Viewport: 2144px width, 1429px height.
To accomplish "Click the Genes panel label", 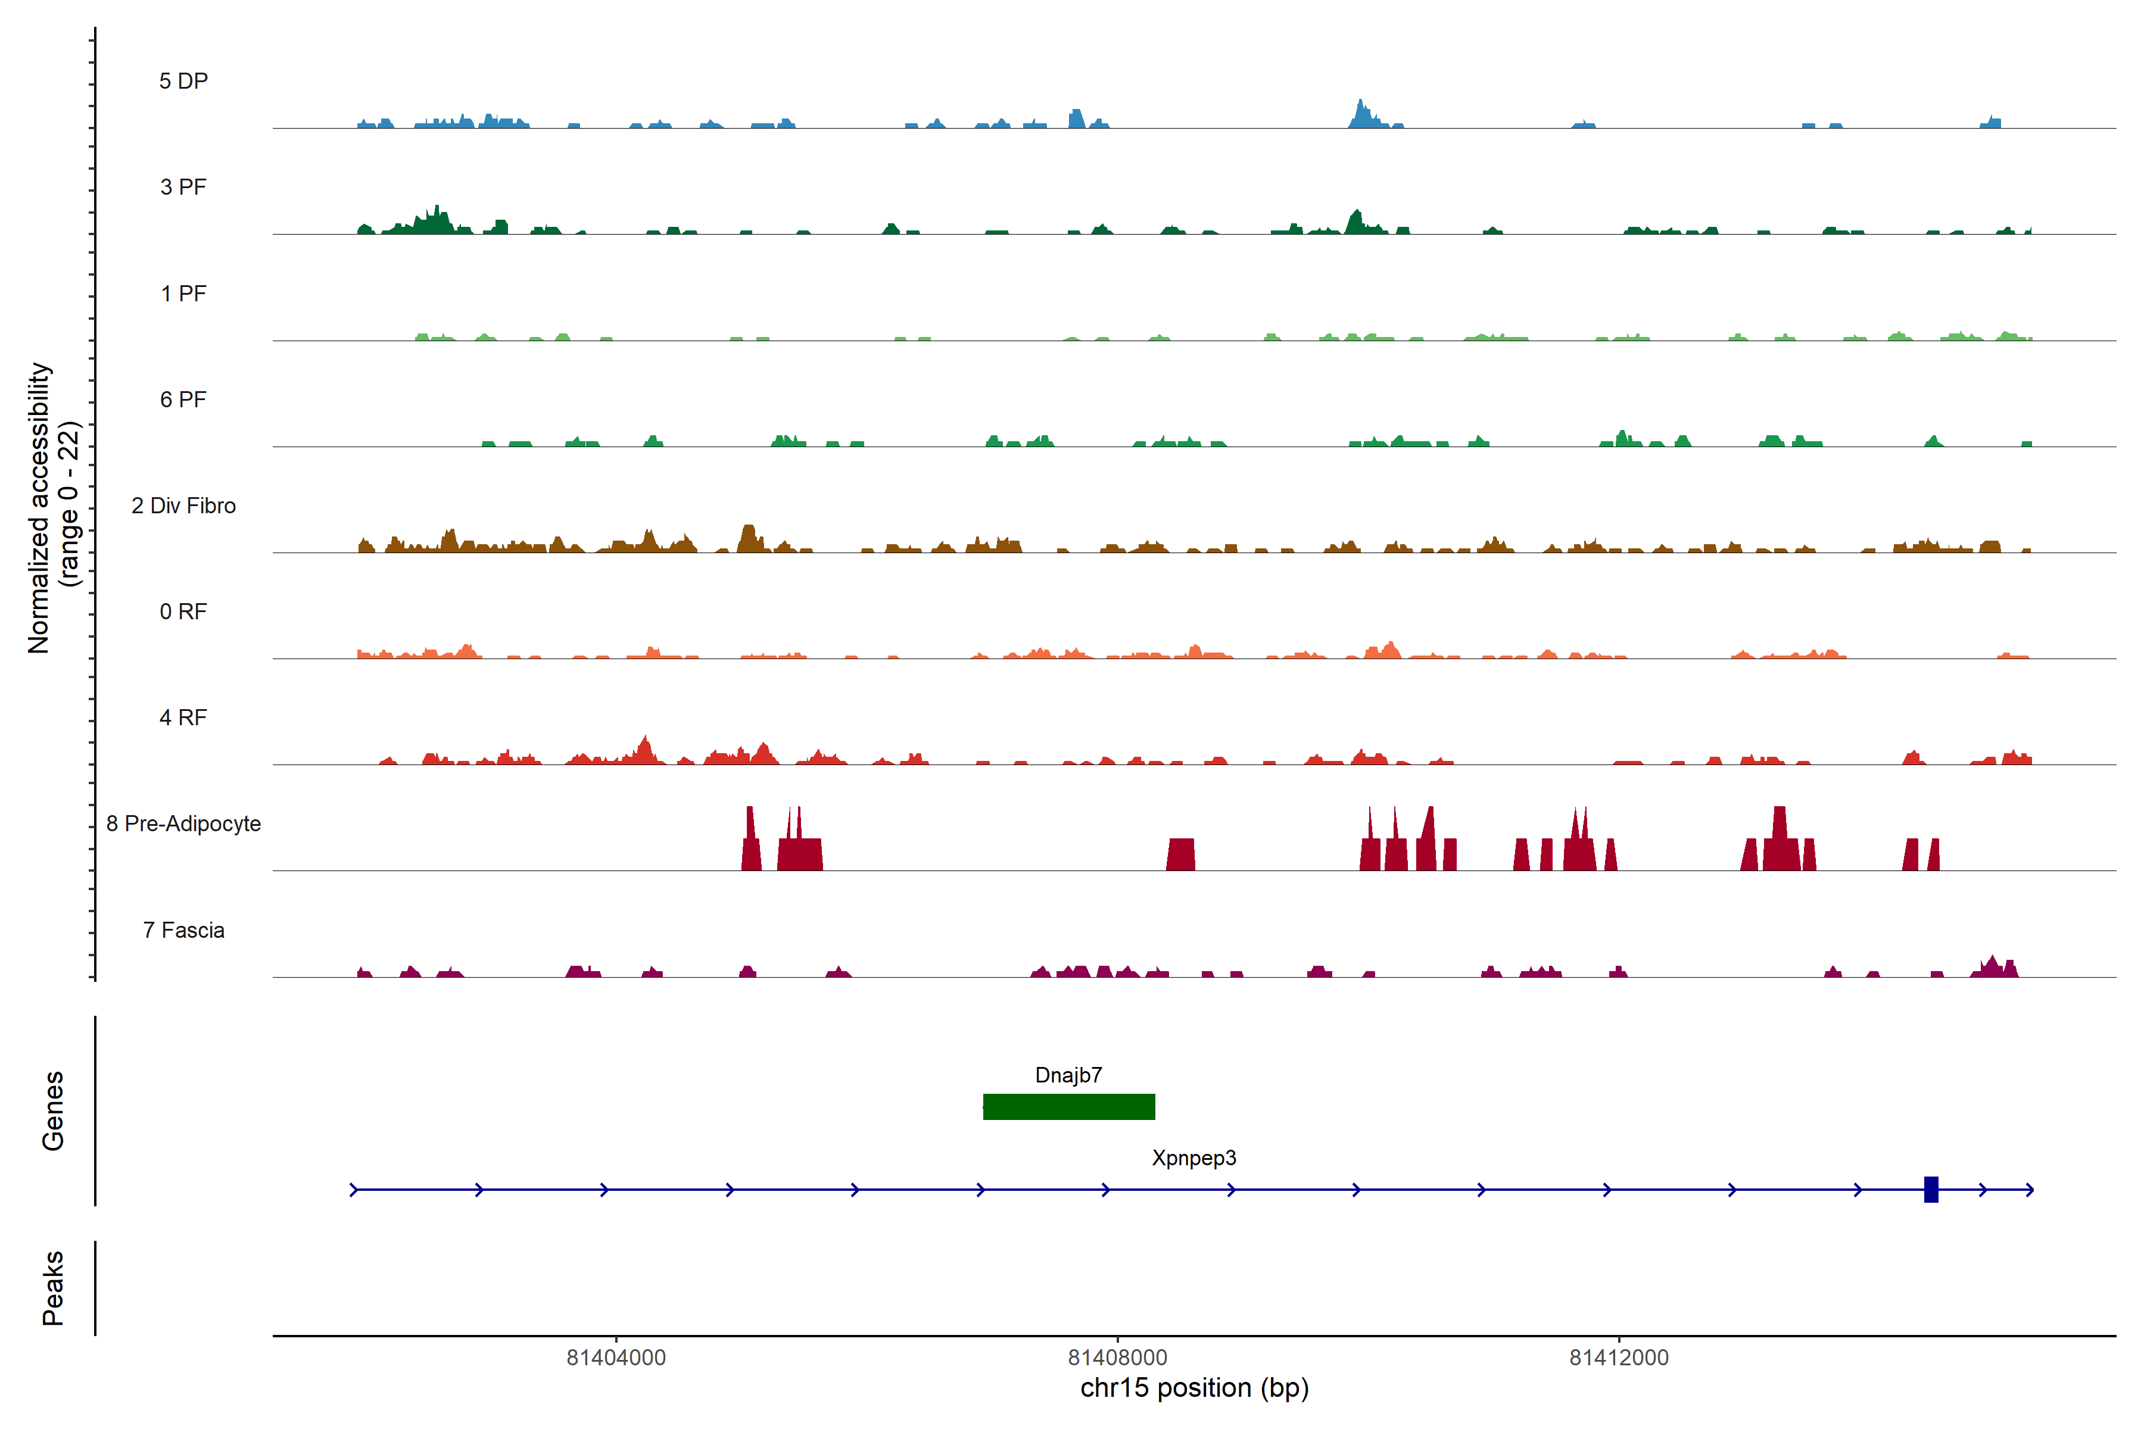I will click(x=53, y=1111).
